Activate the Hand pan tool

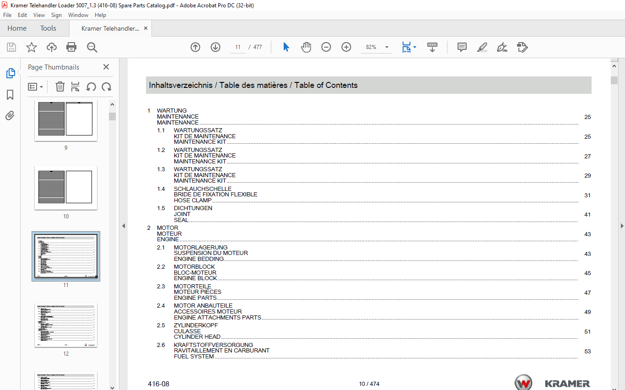coord(306,47)
